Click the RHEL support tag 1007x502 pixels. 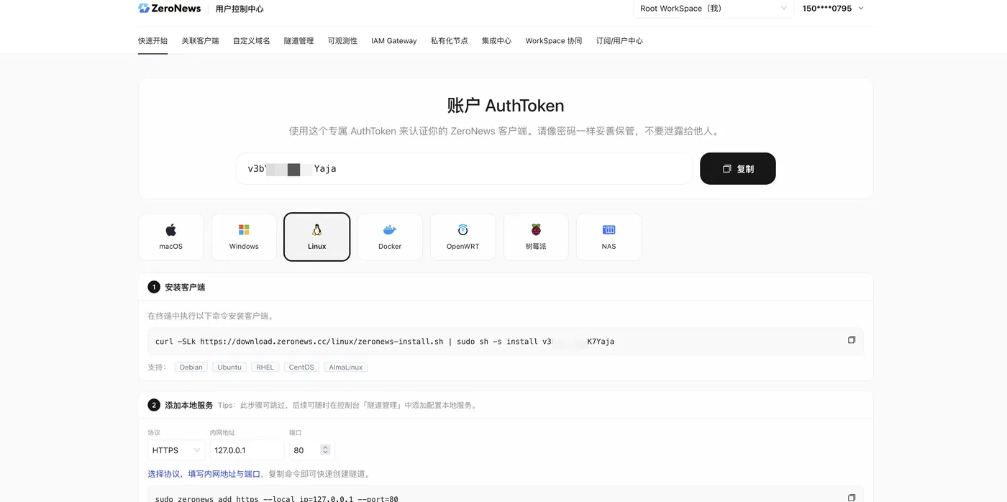(x=265, y=367)
